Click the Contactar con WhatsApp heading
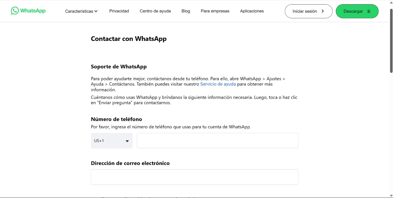The height and width of the screenshot is (198, 393). [129, 39]
